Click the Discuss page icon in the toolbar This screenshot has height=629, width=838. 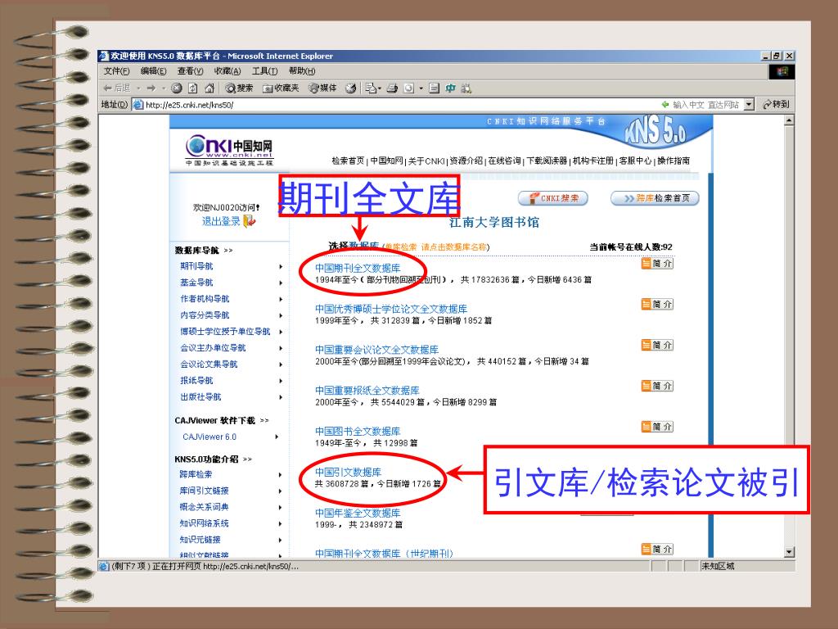tap(435, 88)
